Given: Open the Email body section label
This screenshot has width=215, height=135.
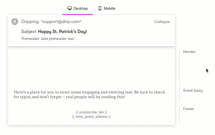Looking at the screenshot, I should [193, 91].
